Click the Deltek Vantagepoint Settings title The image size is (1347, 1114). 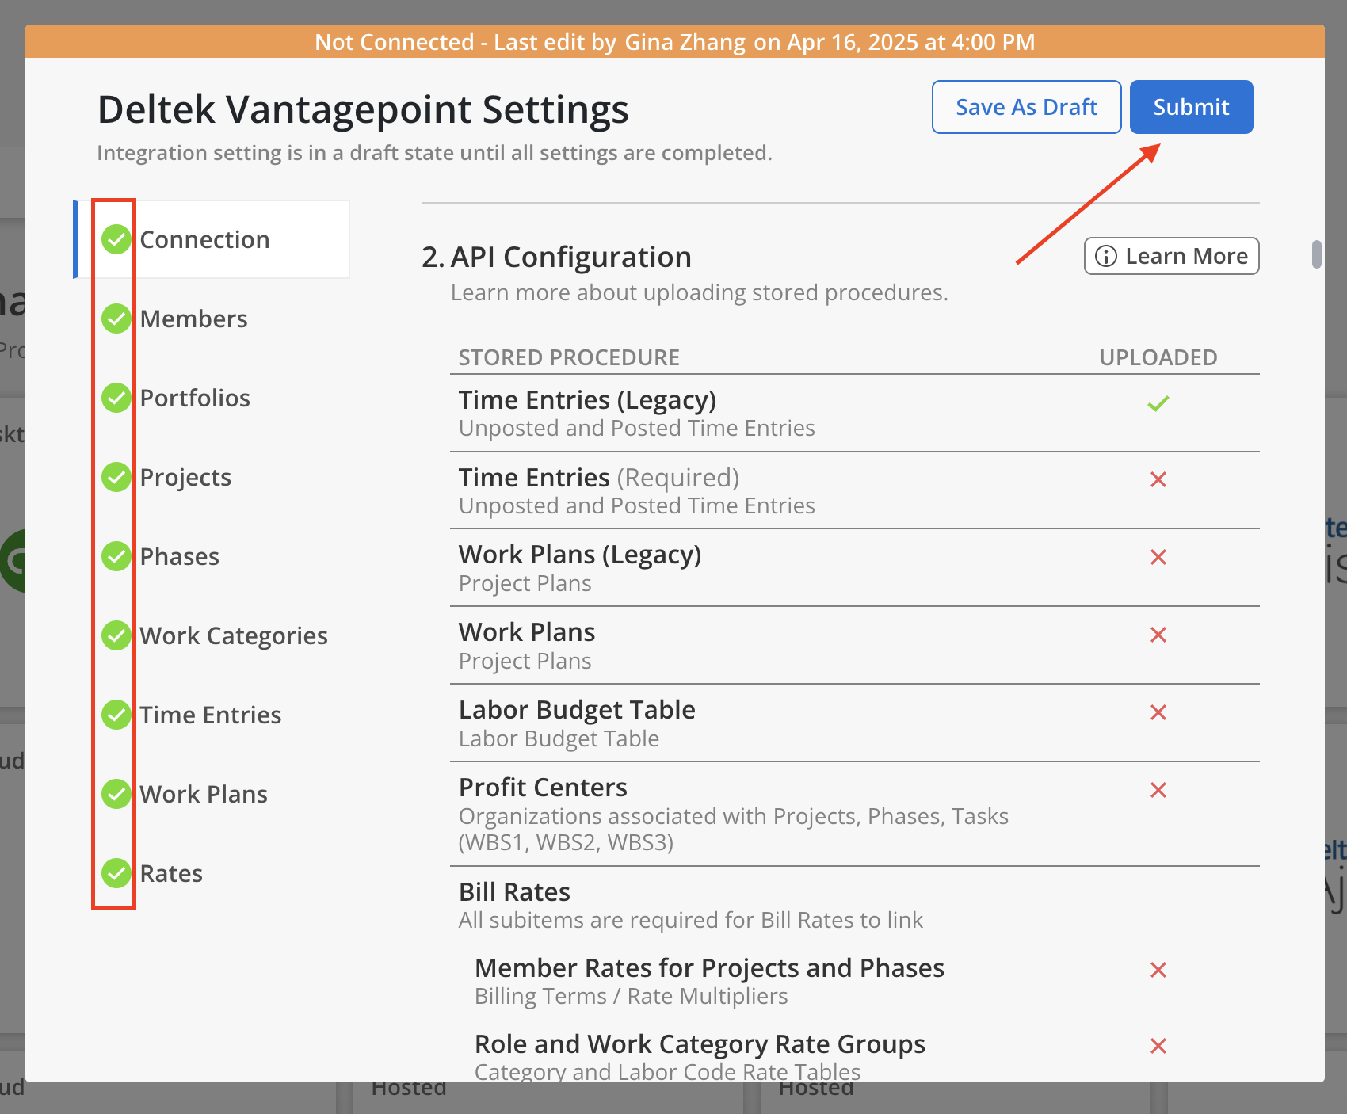[x=363, y=109]
